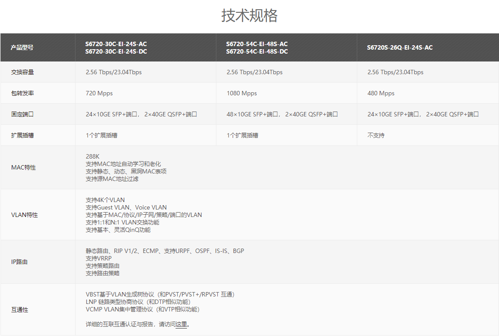
Task: Click the line "支持源MAC地址过滤"
Action: pos(112,179)
